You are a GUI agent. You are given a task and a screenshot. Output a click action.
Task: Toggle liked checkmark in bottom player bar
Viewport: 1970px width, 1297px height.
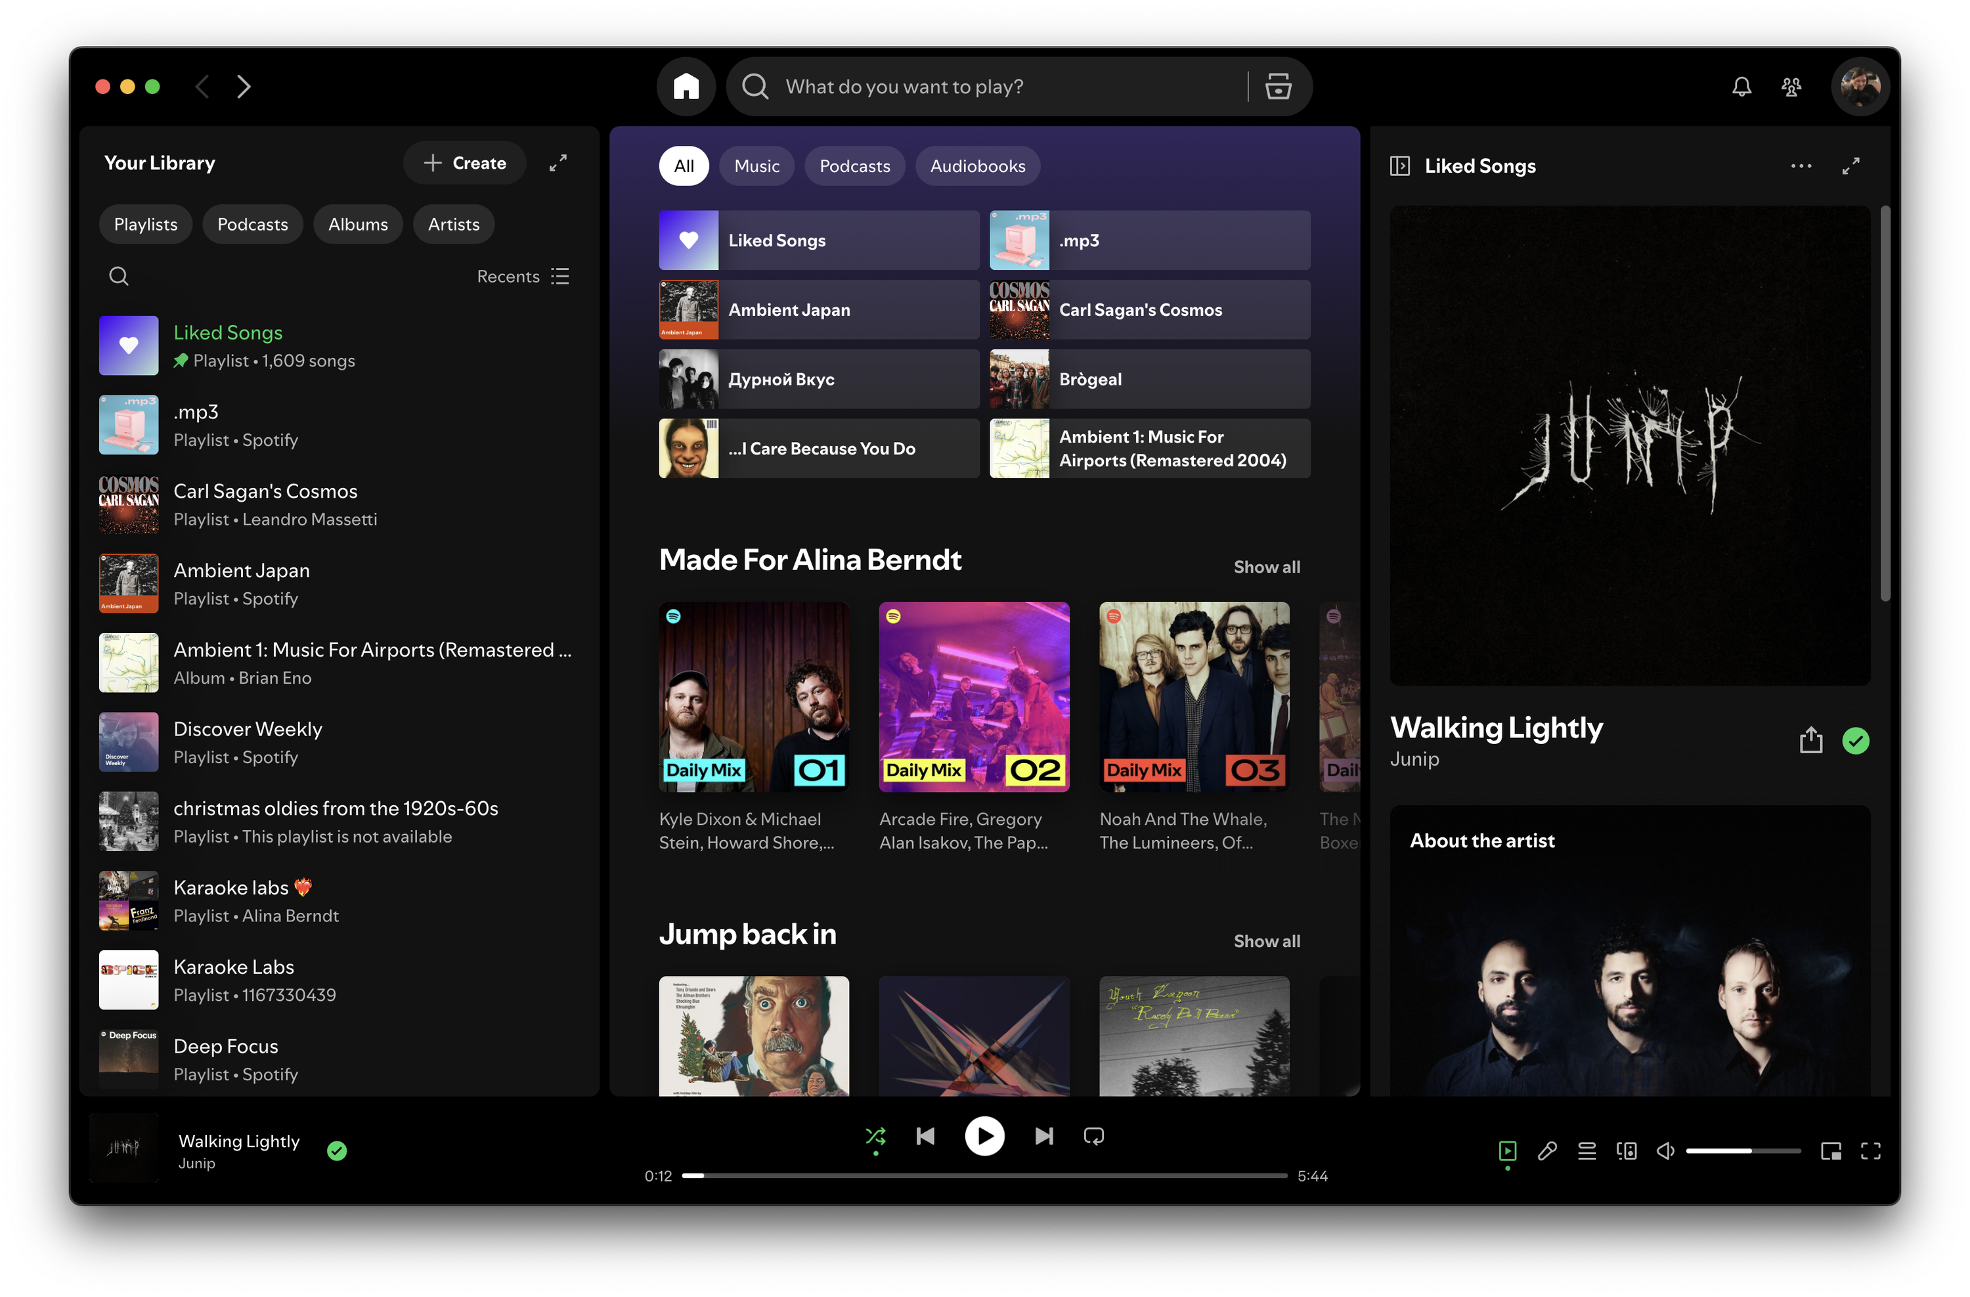point(337,1151)
